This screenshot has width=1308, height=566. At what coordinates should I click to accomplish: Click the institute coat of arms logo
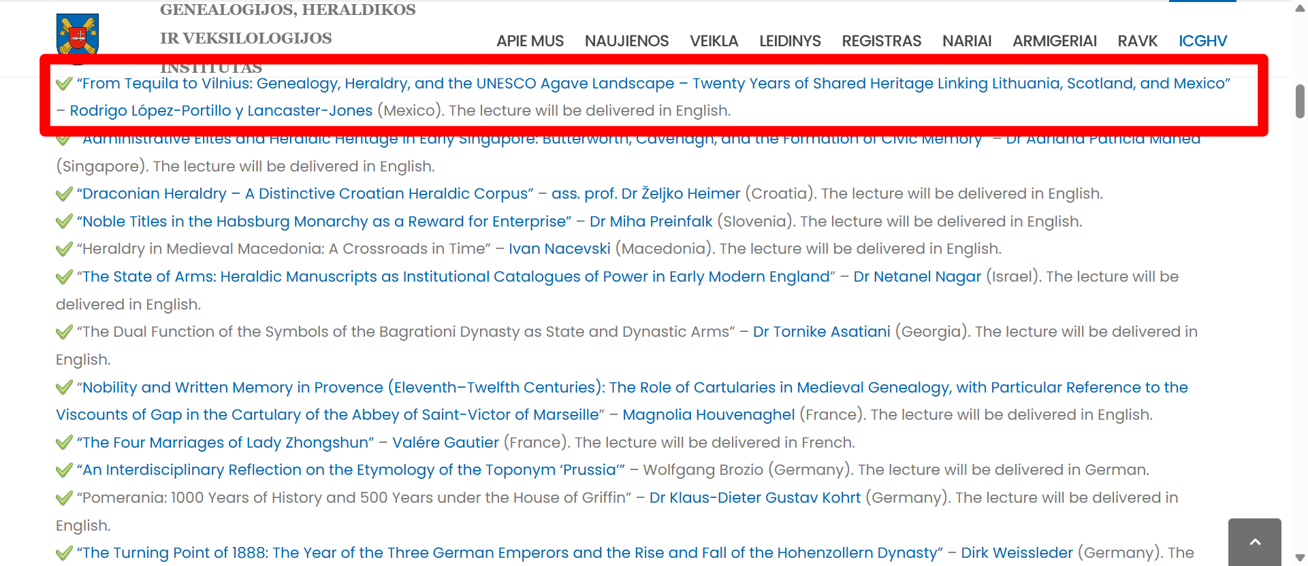[78, 34]
